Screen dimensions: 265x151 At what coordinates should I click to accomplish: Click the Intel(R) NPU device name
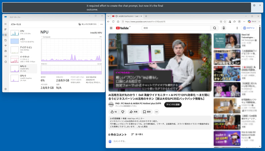click(96, 33)
